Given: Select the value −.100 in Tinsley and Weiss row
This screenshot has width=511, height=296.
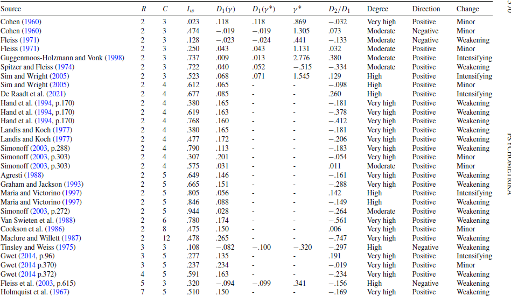Looking at the screenshot, I should coord(261,248).
